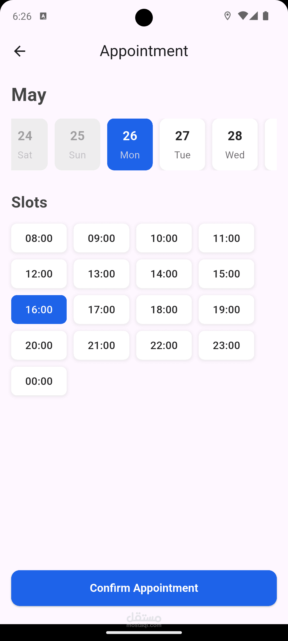The image size is (288, 641).
Task: Choose the 11:00 time slot
Action: 226,238
